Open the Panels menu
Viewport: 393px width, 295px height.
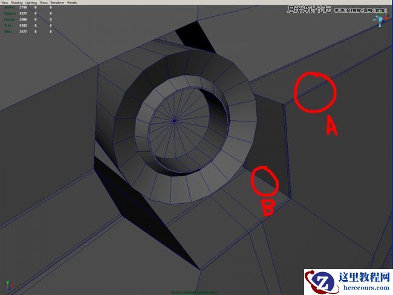[72, 2]
